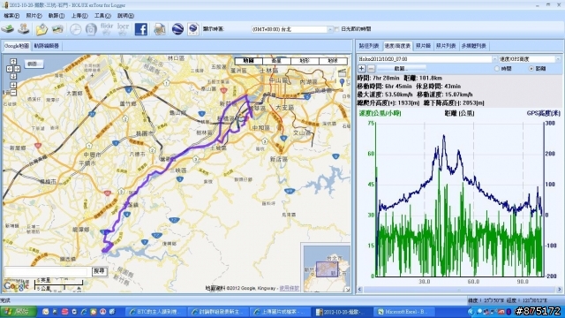Open the 檔案 menu
The height and width of the screenshot is (318, 565).
pos(11,16)
